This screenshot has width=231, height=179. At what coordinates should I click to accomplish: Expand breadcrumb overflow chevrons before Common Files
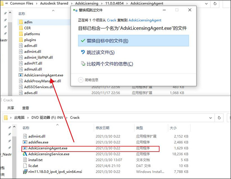[6, 3]
